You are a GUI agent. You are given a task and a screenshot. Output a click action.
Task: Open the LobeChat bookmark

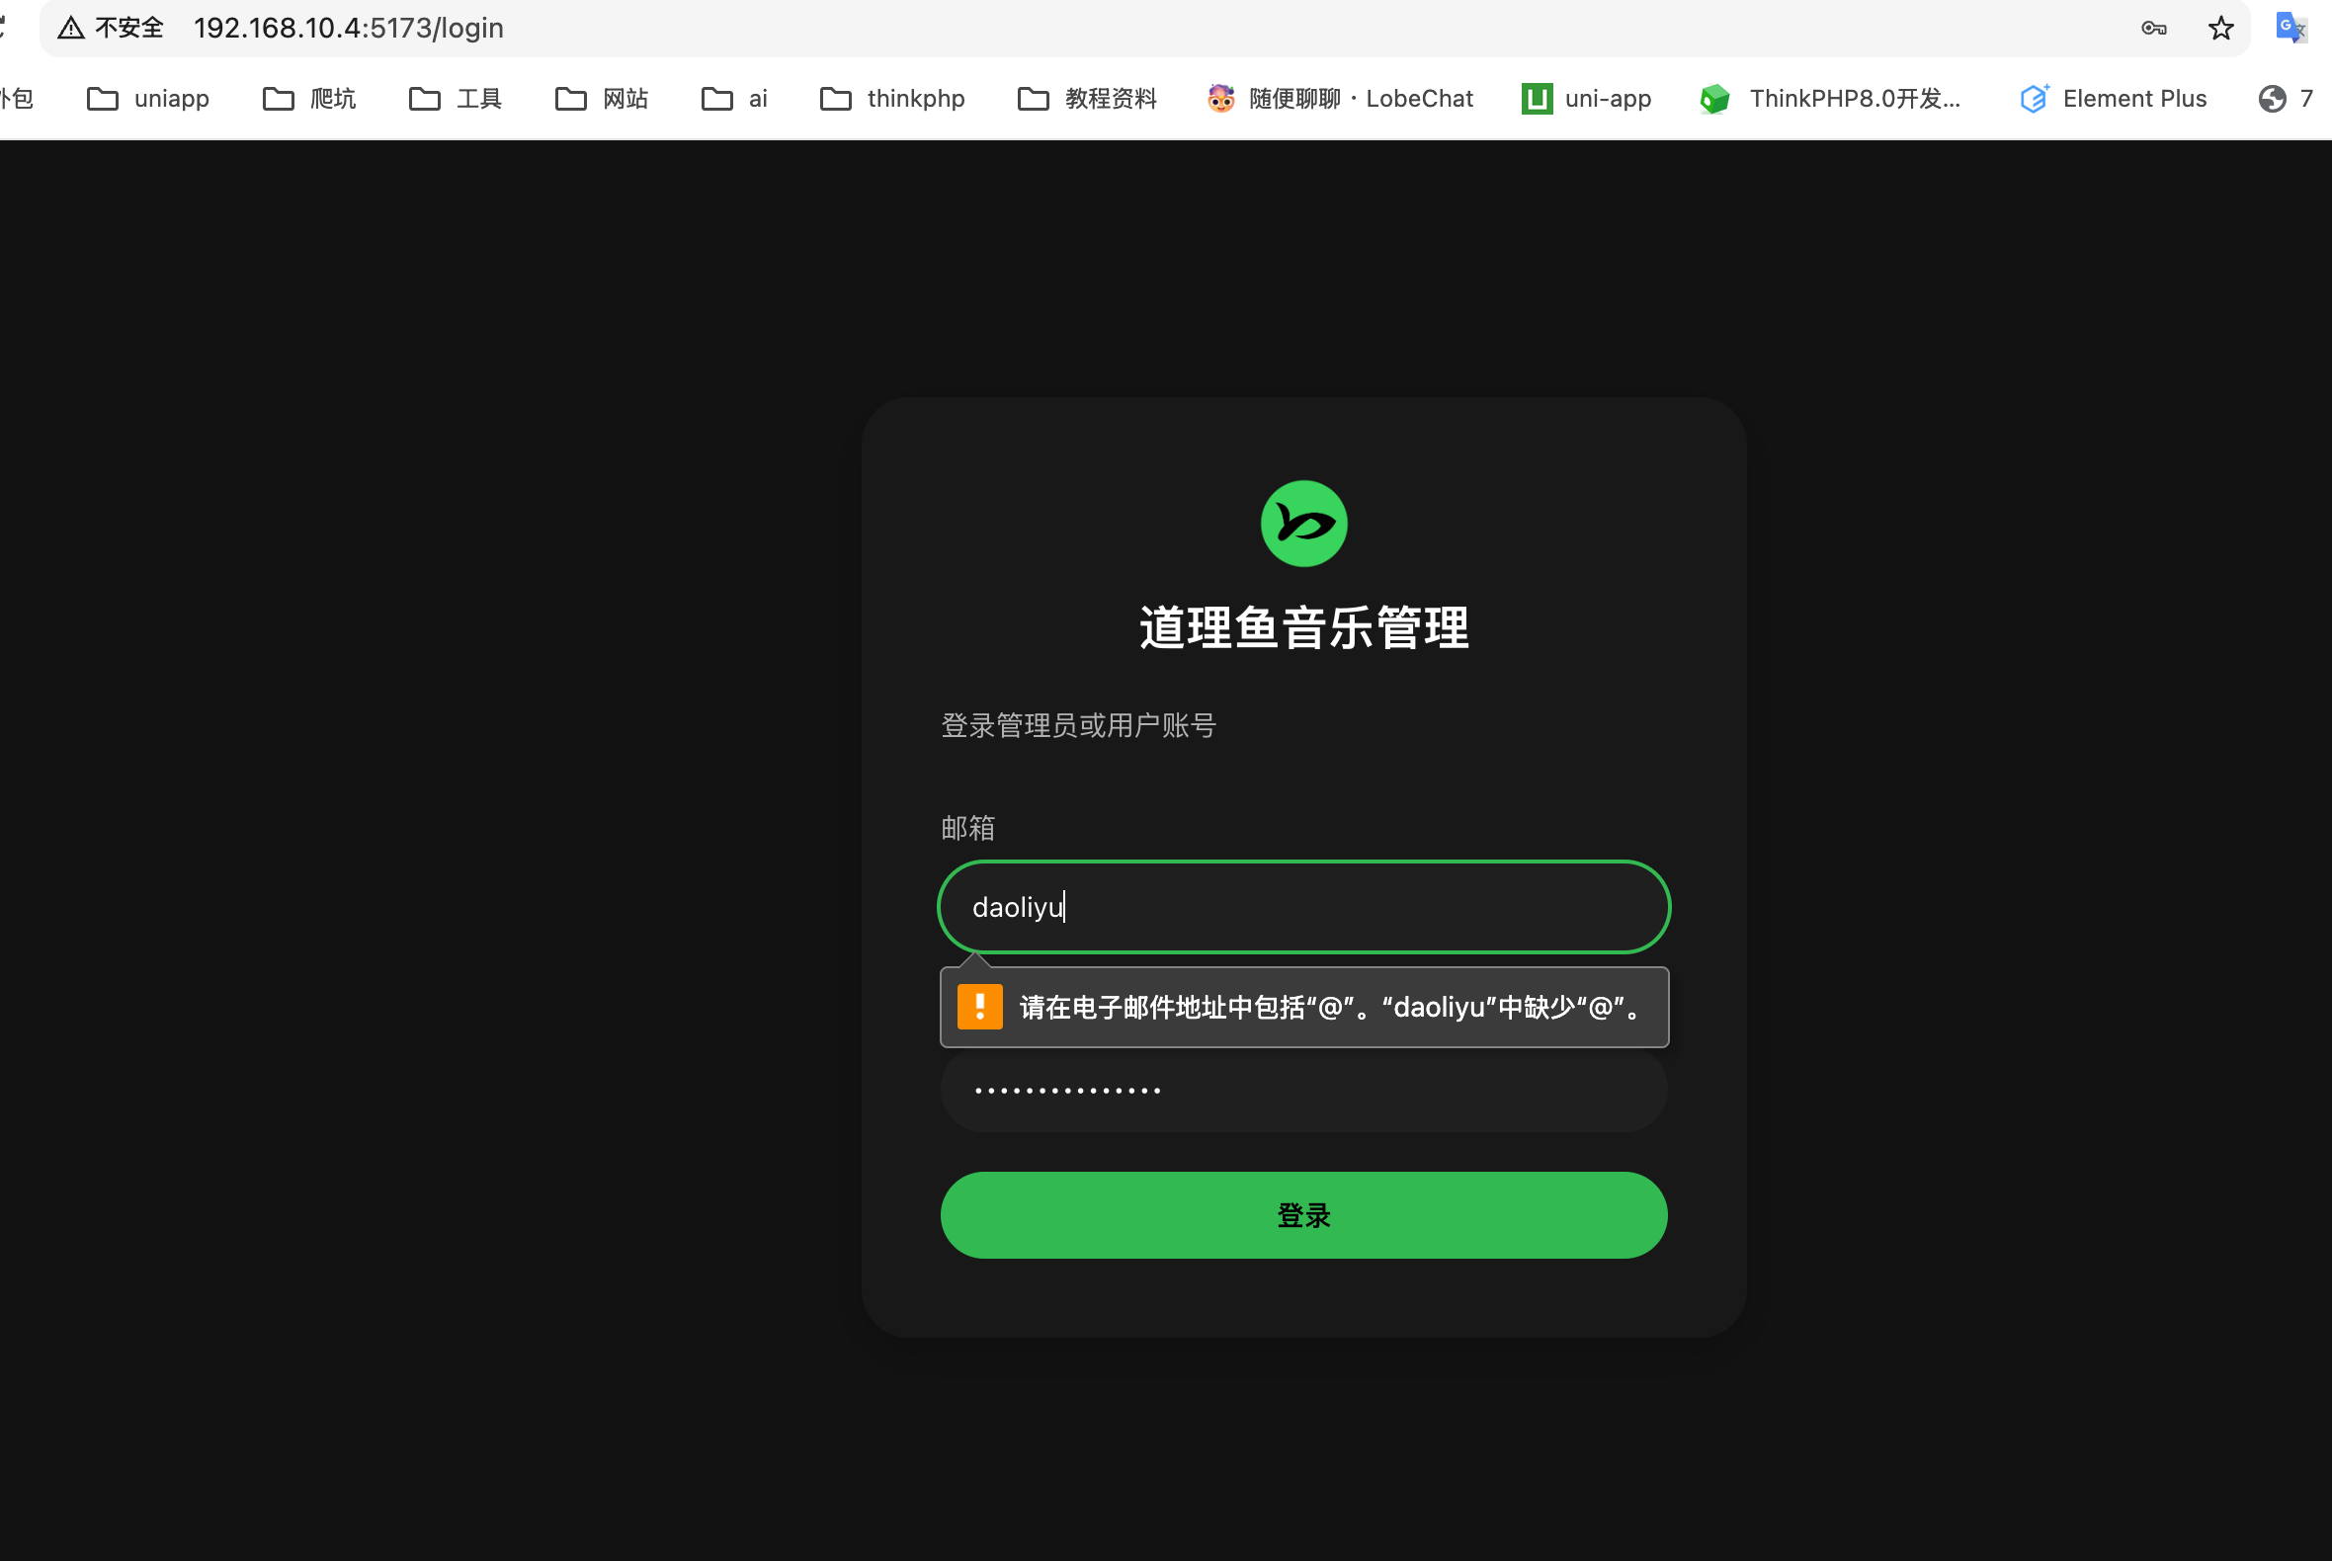point(1340,99)
